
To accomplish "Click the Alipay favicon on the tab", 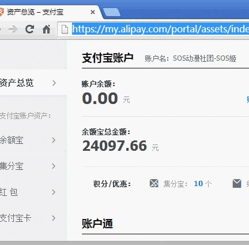I will 2,12.
